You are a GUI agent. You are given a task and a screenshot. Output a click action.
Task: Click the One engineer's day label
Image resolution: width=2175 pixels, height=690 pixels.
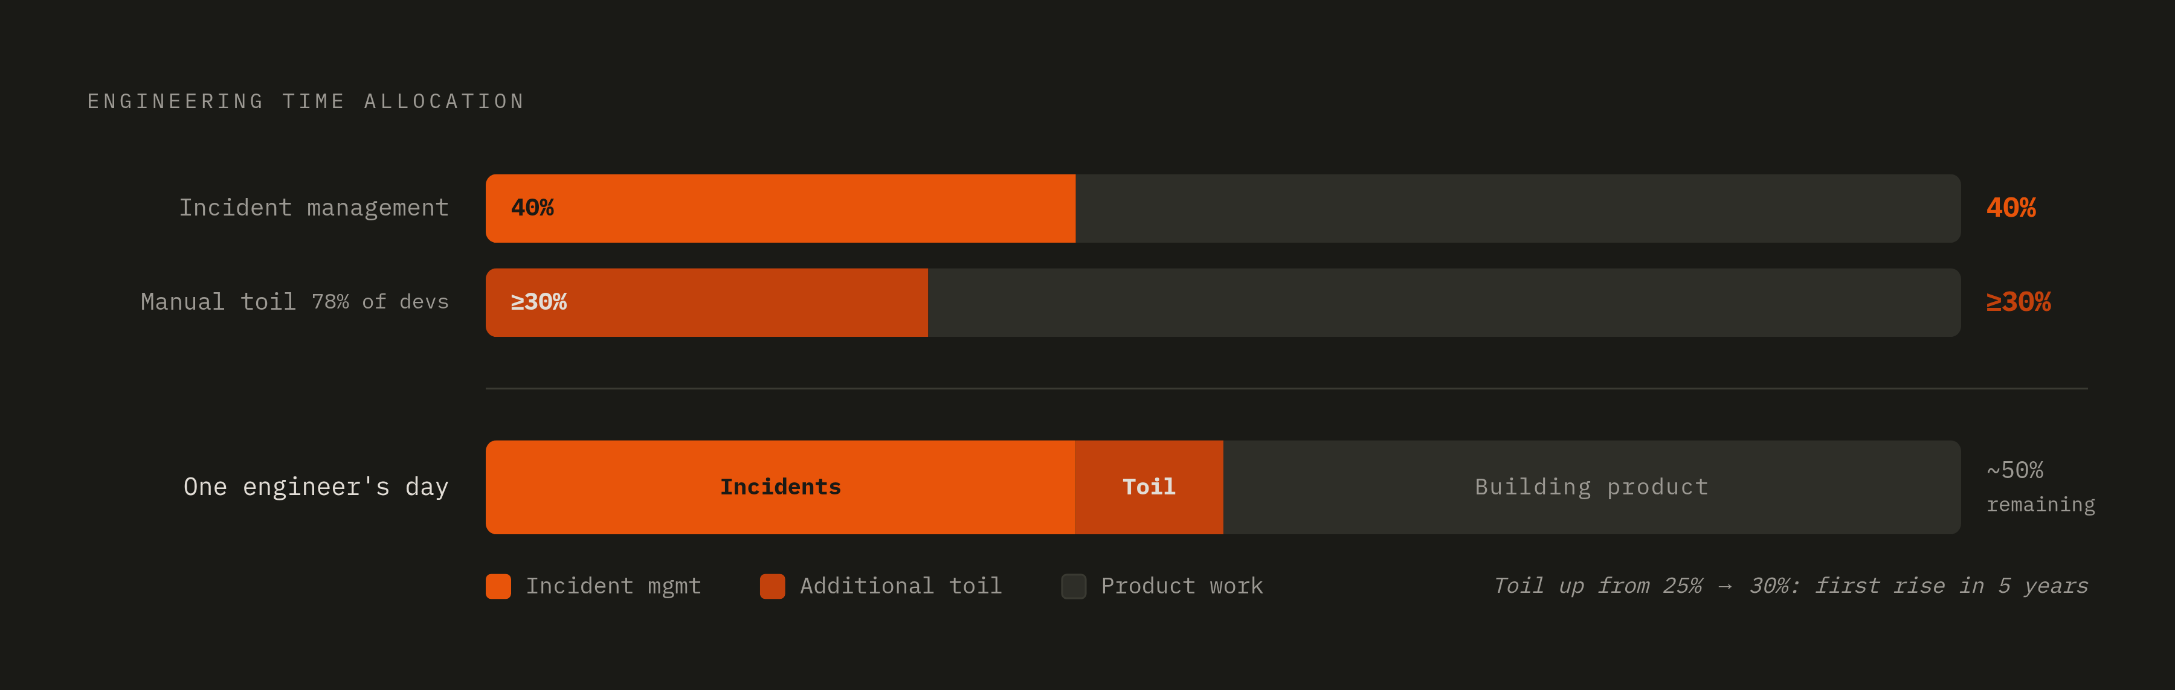(x=316, y=487)
